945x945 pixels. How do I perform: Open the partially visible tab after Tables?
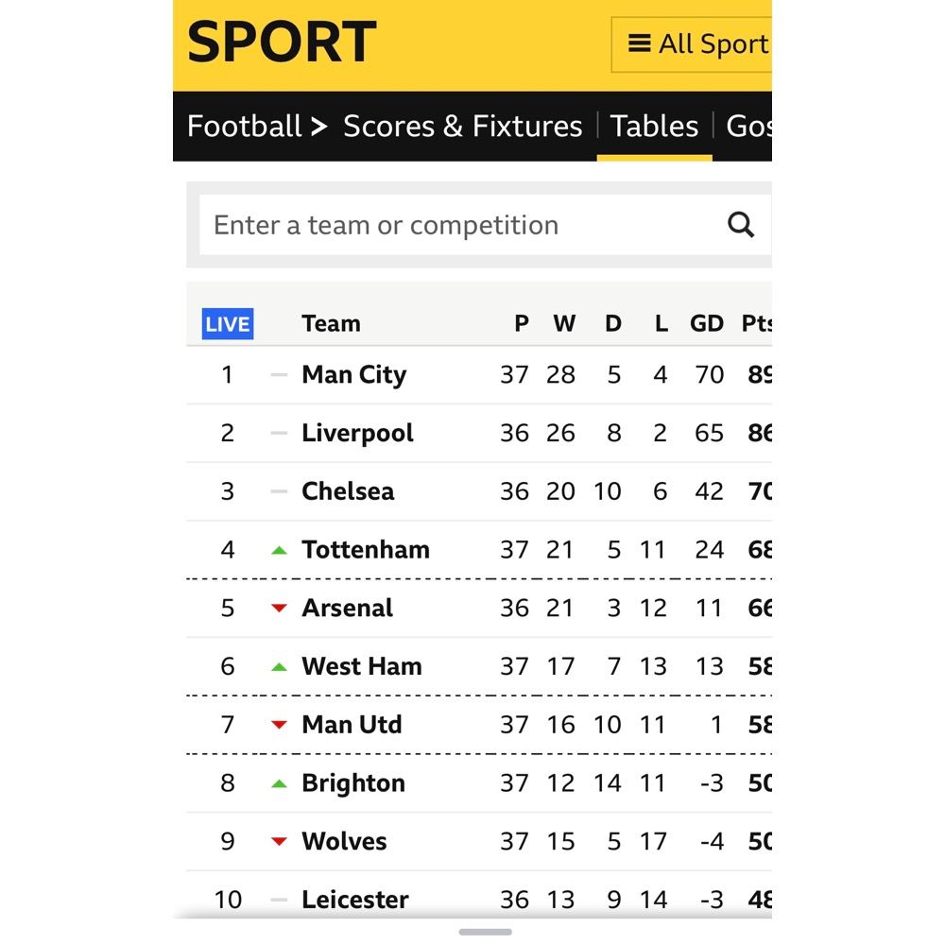coord(749,126)
